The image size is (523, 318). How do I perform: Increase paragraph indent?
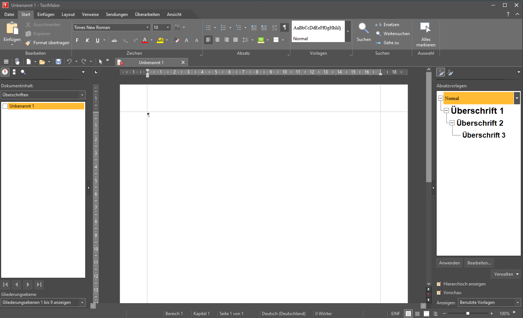point(254,28)
